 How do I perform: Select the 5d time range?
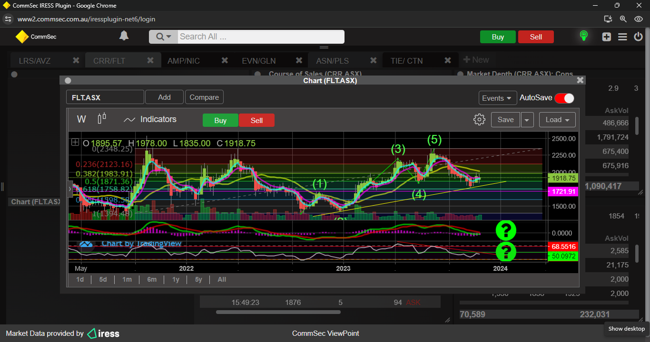[103, 279]
